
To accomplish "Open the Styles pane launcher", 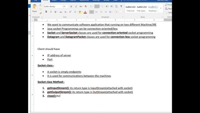I will pyautogui.click(x=162, y=17).
